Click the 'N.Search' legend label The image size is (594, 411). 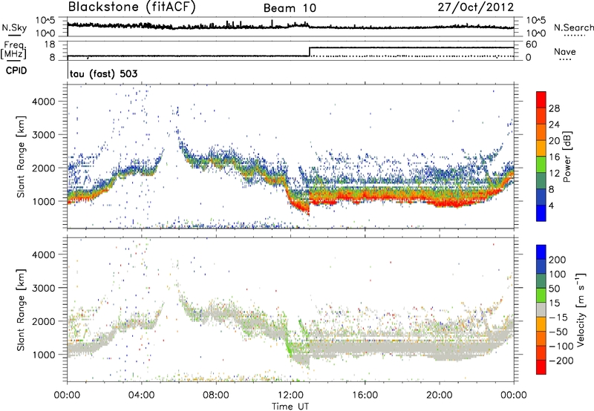pos(573,27)
